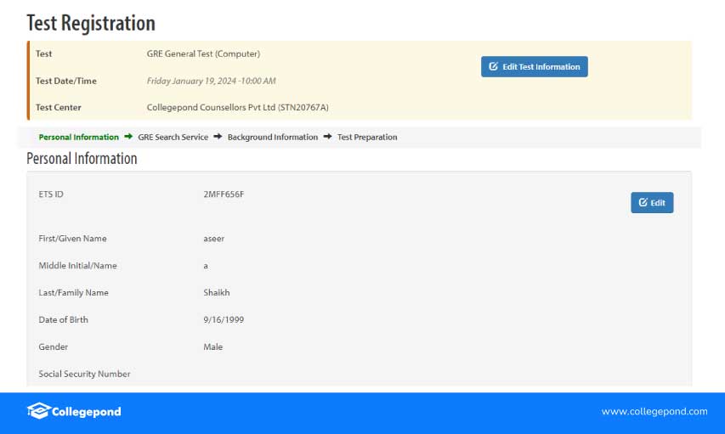Click arrow between GRE Search Service and Background Information
725x434 pixels.
point(218,137)
